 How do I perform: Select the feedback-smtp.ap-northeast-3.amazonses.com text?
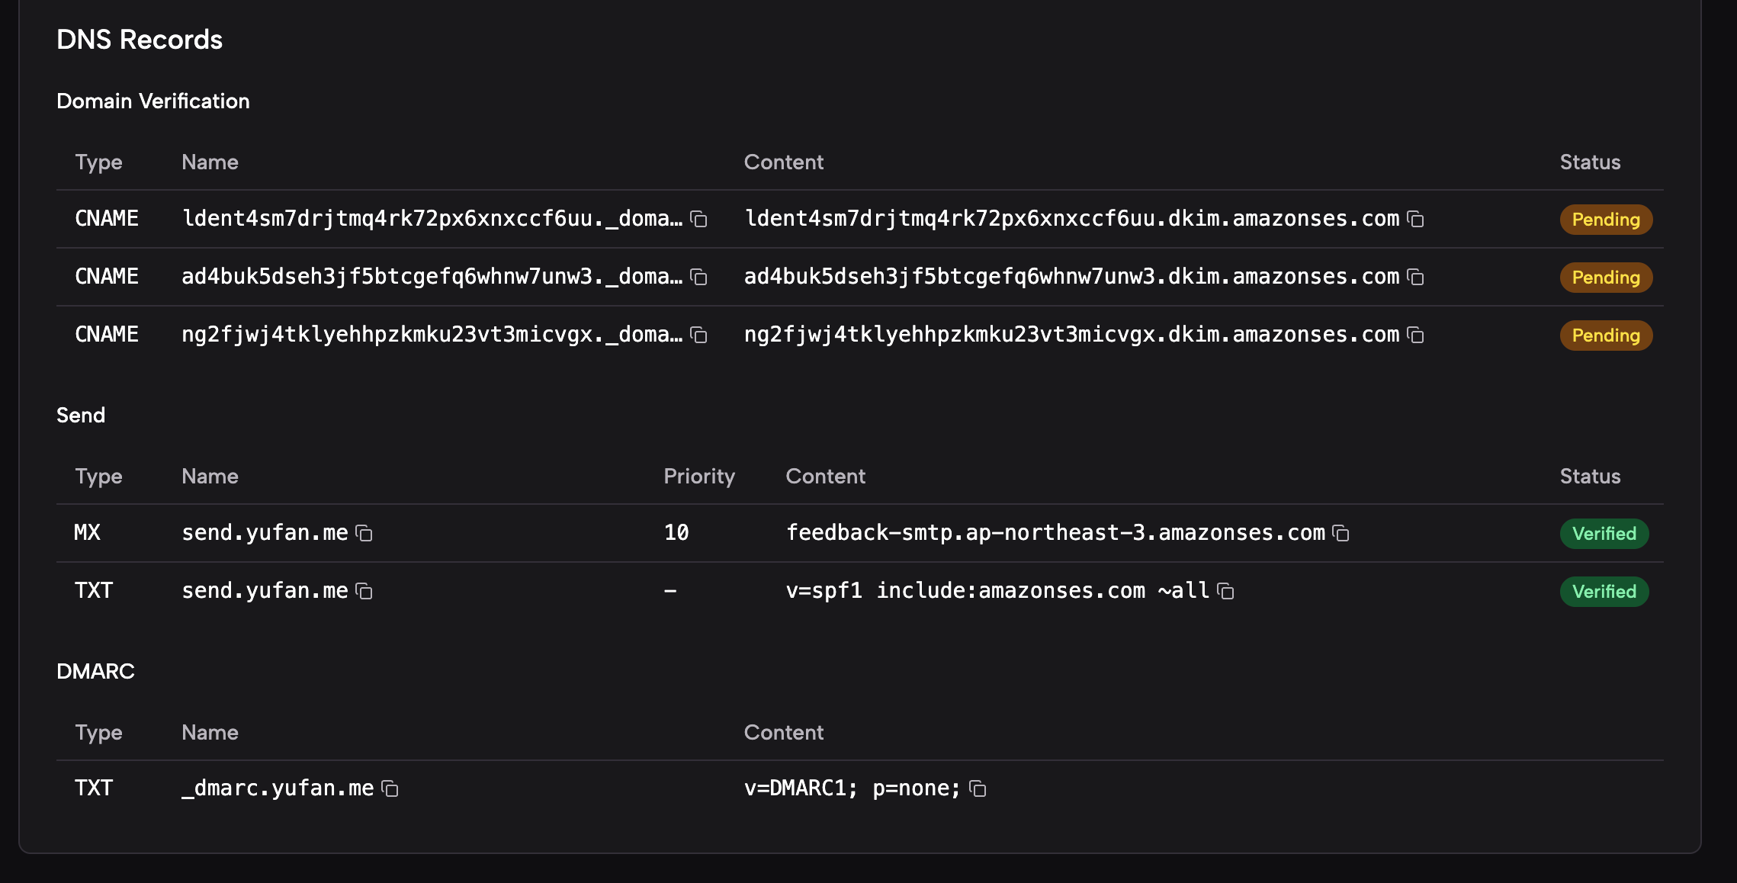pos(1055,533)
